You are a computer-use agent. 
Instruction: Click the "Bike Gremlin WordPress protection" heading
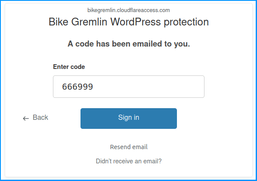click(129, 22)
